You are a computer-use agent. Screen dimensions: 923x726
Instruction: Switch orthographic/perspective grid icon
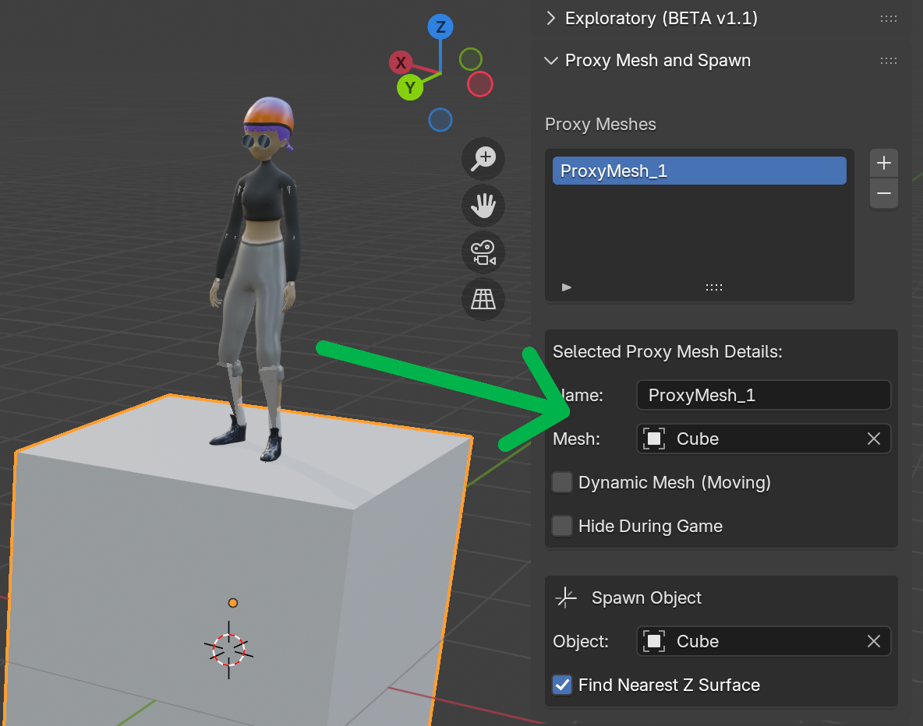tap(483, 299)
